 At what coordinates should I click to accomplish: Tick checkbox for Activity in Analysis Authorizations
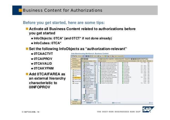(x=118, y=67)
